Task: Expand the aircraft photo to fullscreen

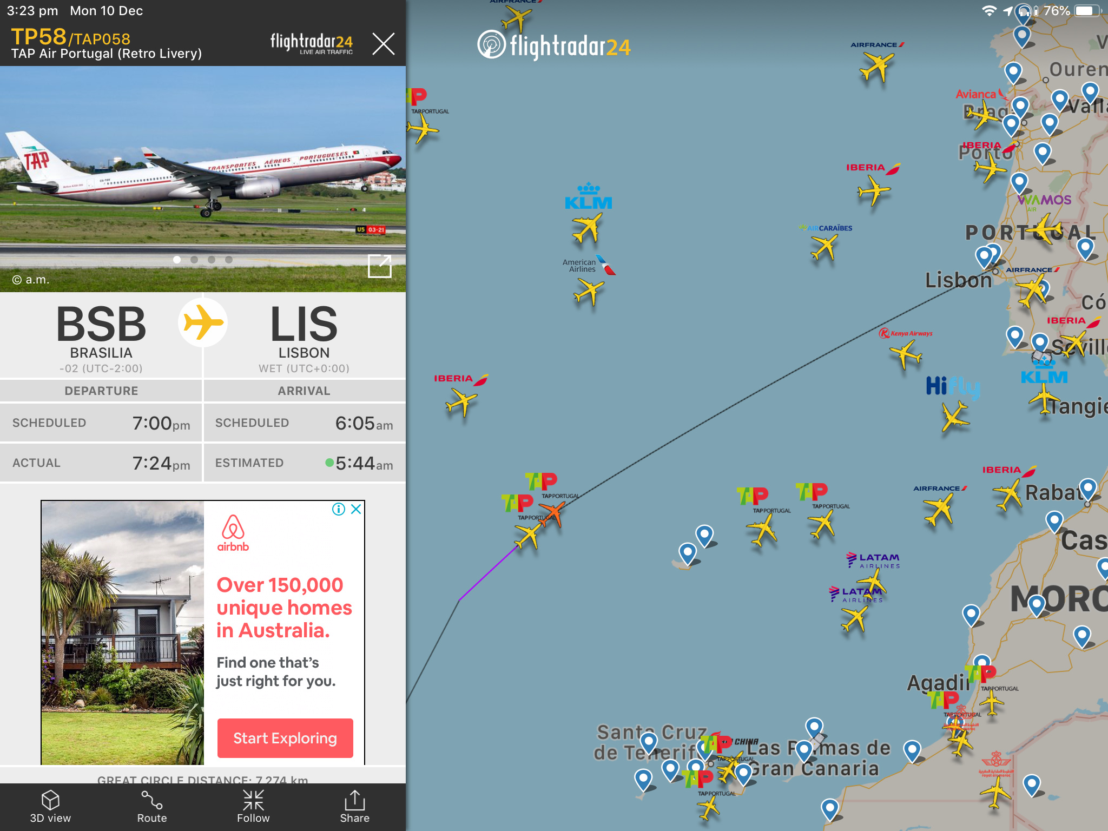Action: pos(379,266)
